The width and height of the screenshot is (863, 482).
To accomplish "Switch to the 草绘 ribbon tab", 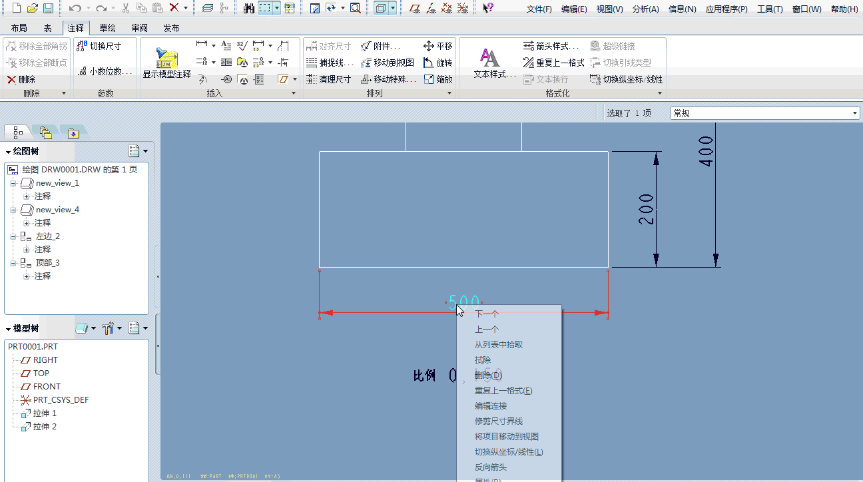I will [107, 29].
